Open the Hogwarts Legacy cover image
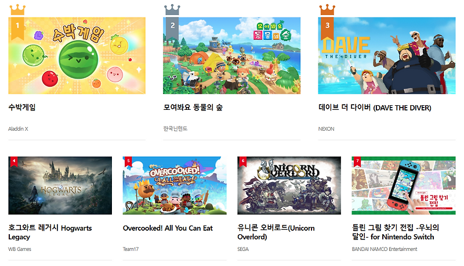This screenshot has width=464, height=266. [x=60, y=186]
